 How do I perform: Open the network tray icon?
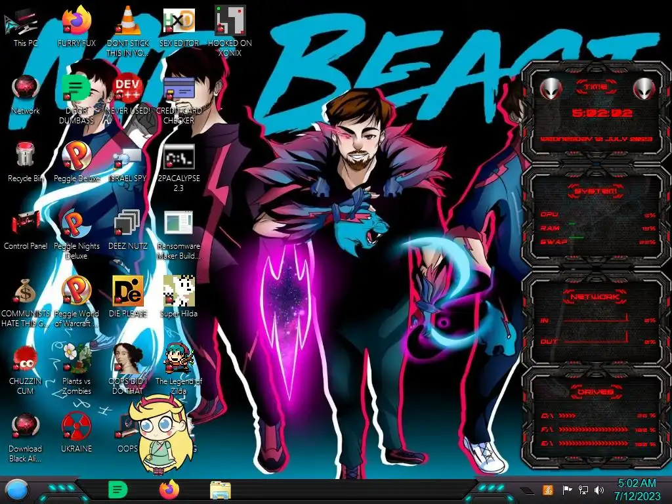583,490
